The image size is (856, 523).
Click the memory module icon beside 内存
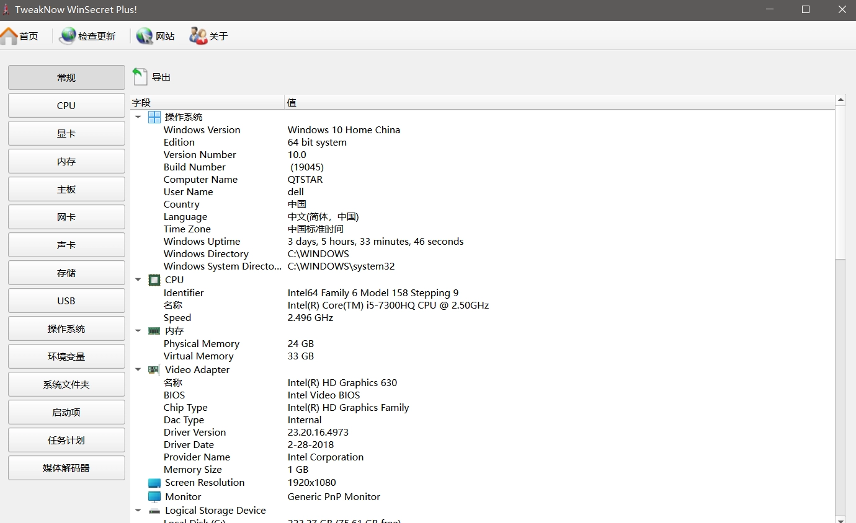(x=154, y=331)
